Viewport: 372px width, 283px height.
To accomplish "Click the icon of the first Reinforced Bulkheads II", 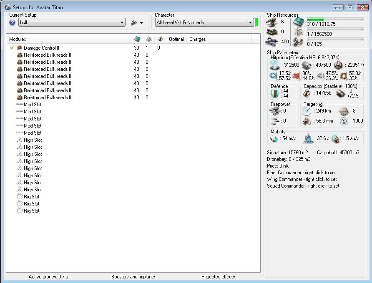I will [x=20, y=55].
